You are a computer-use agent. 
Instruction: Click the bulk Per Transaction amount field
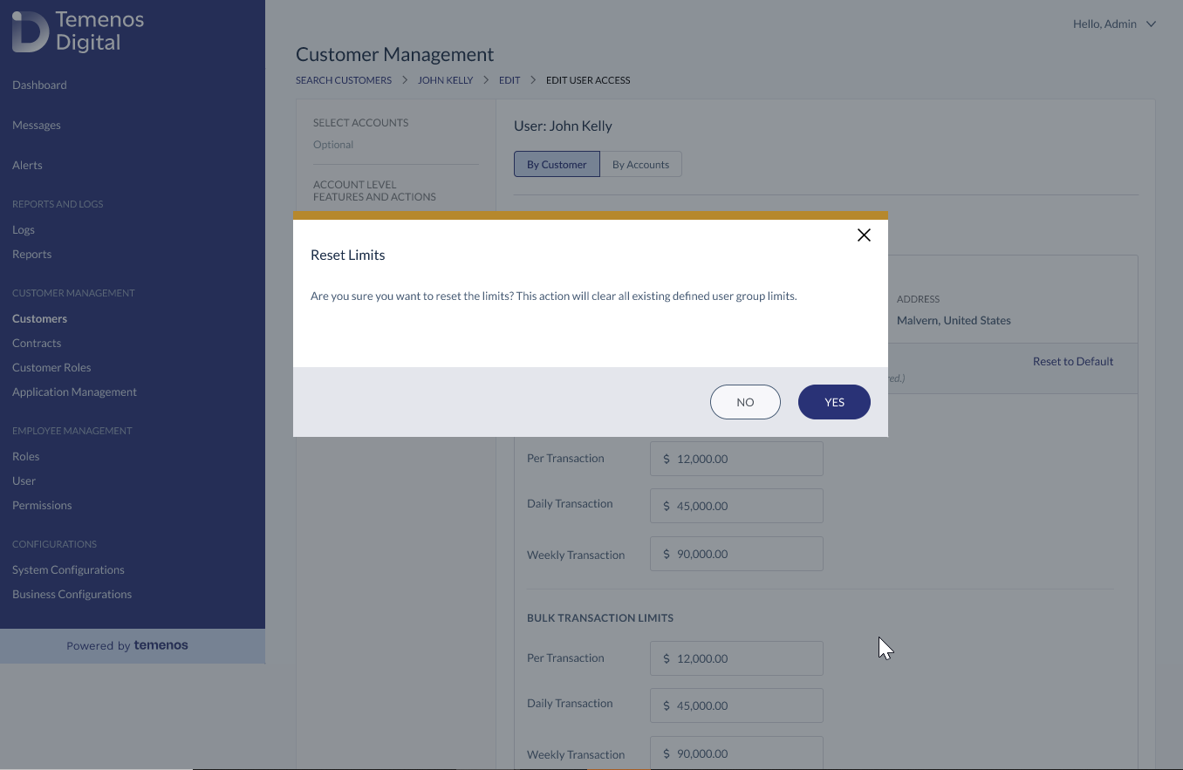(736, 658)
